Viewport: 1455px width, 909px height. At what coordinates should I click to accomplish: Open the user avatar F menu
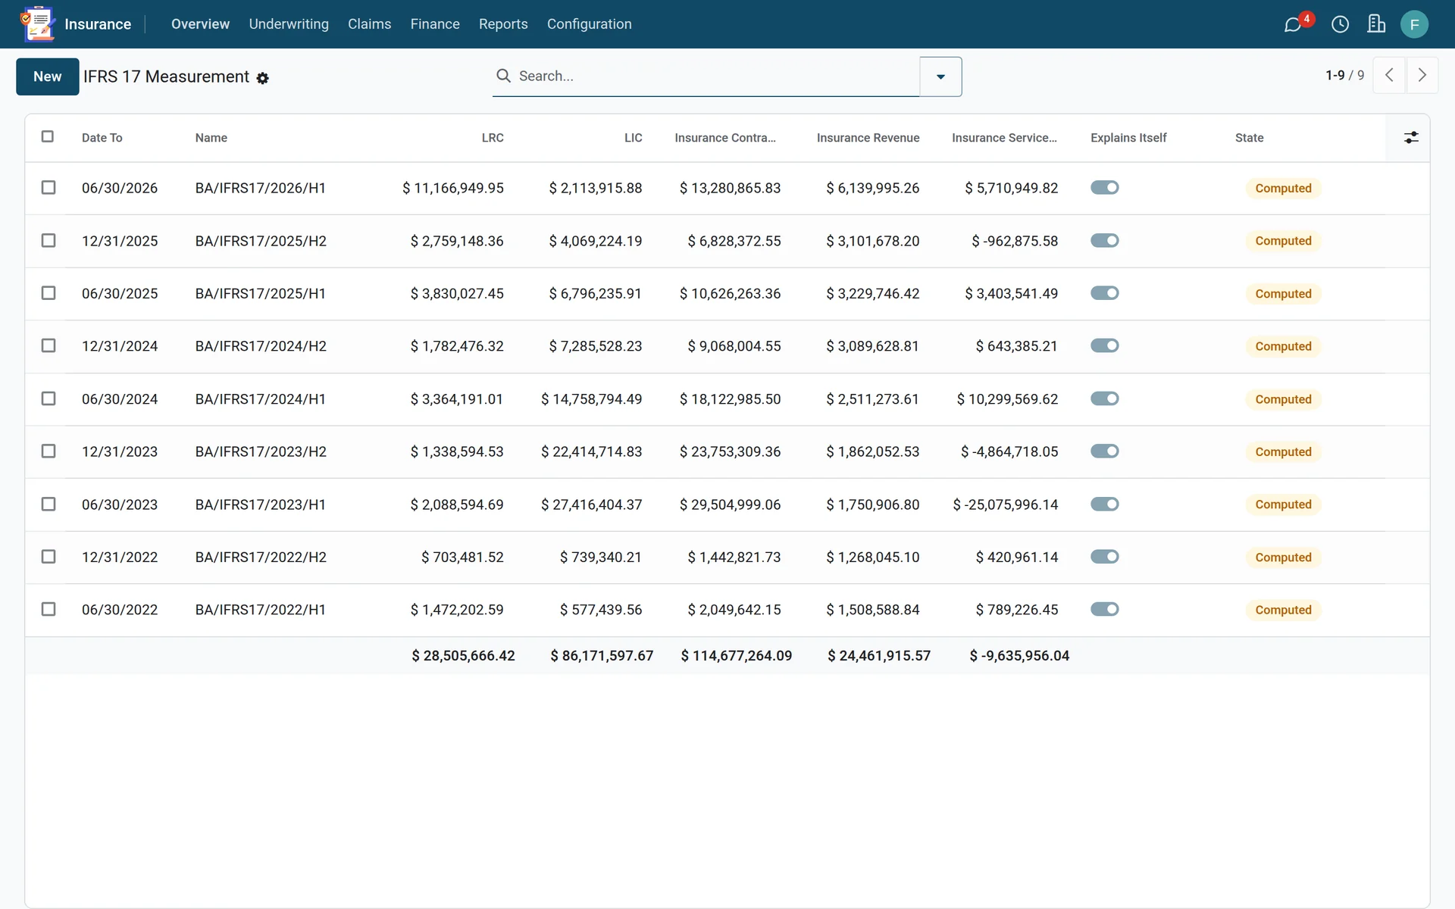pyautogui.click(x=1414, y=24)
